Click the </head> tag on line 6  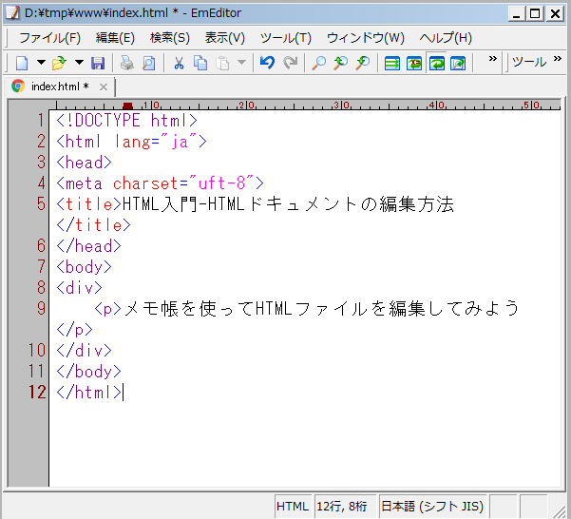coord(89,246)
